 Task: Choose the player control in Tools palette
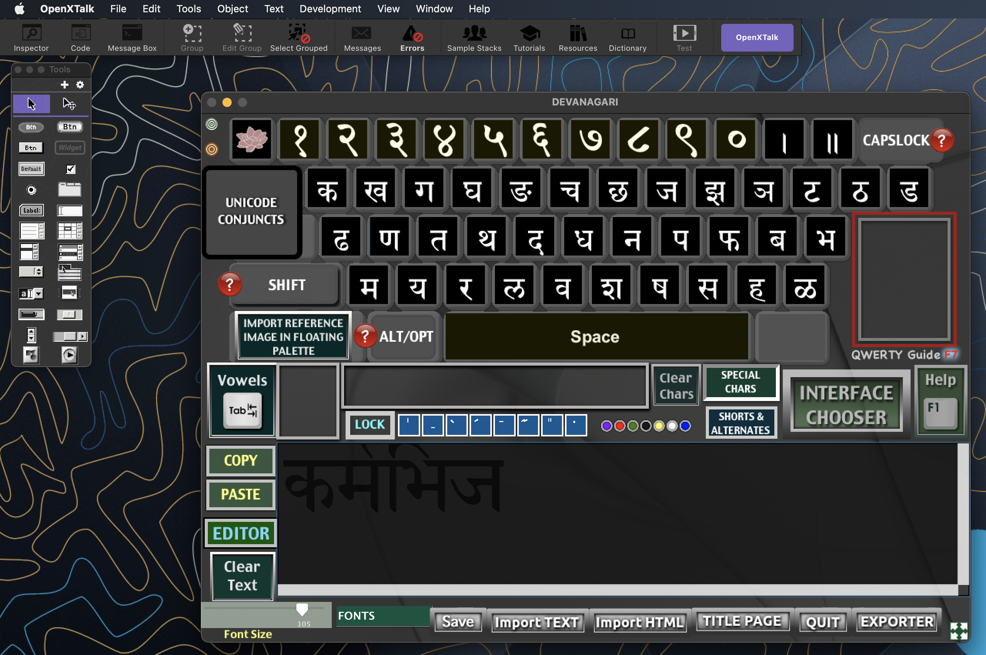(69, 356)
